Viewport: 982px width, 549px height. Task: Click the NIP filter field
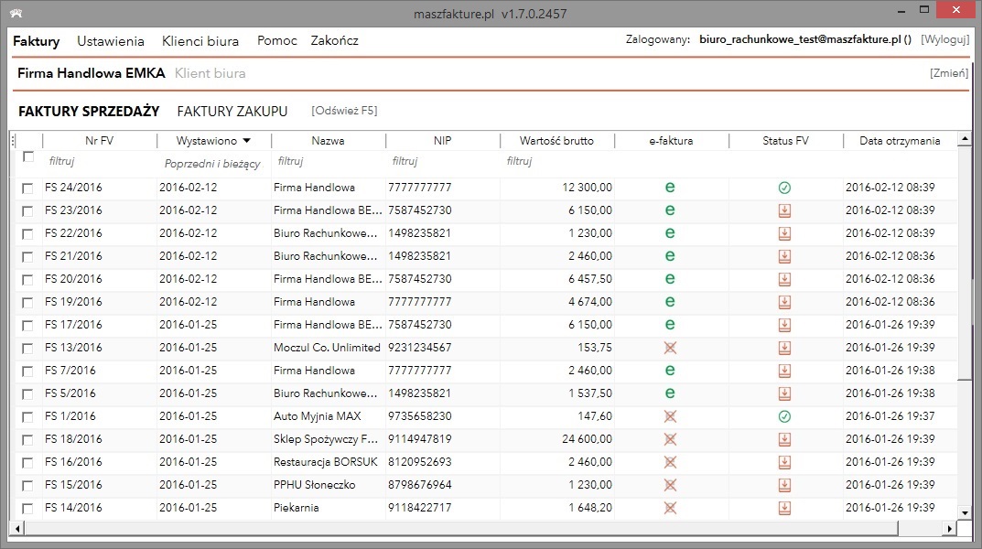tap(442, 161)
